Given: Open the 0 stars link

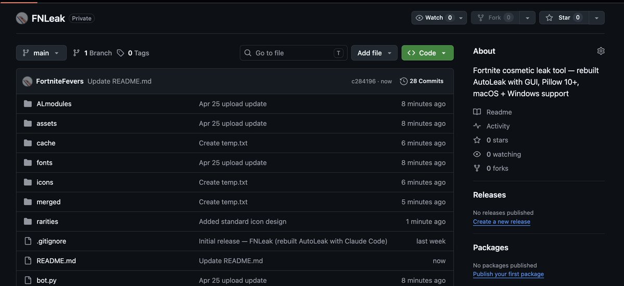Looking at the screenshot, I should click(490, 140).
